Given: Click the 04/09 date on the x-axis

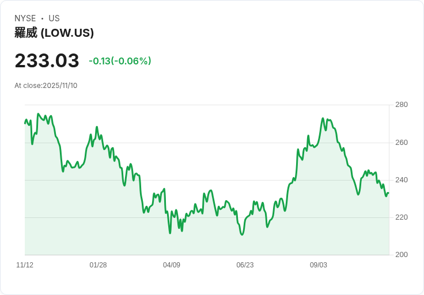Looking at the screenshot, I should (172, 265).
